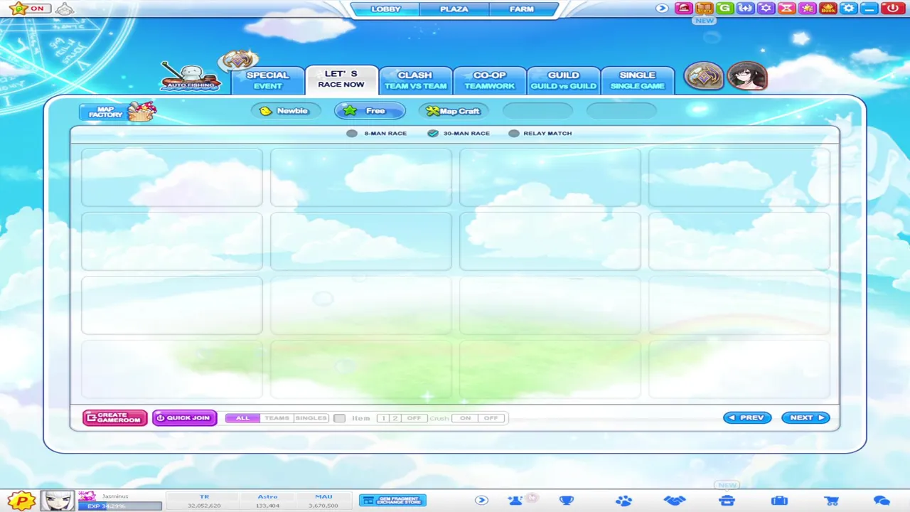Switch to Special Event tab
The image size is (910, 512).
point(268,80)
